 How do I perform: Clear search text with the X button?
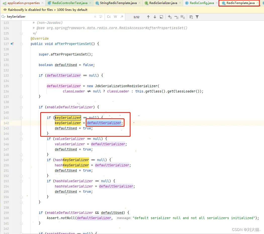coord(95,17)
